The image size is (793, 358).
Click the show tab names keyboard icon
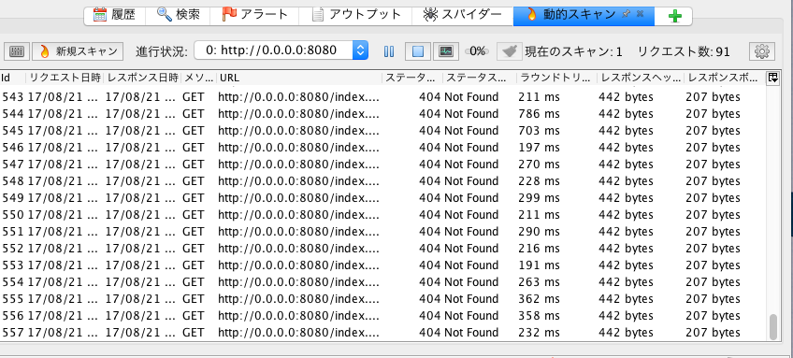coord(17,51)
